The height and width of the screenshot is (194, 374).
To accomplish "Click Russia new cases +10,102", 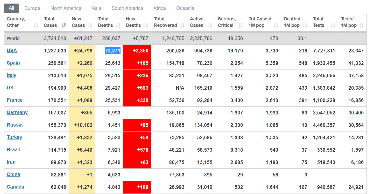I will [x=83, y=125].
